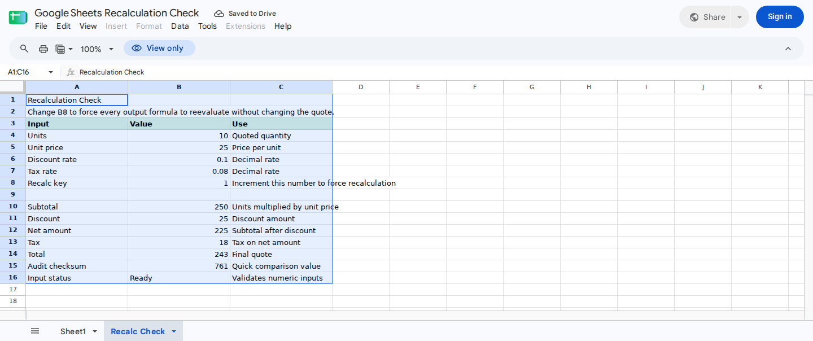Open the filter views table icon

click(x=64, y=49)
